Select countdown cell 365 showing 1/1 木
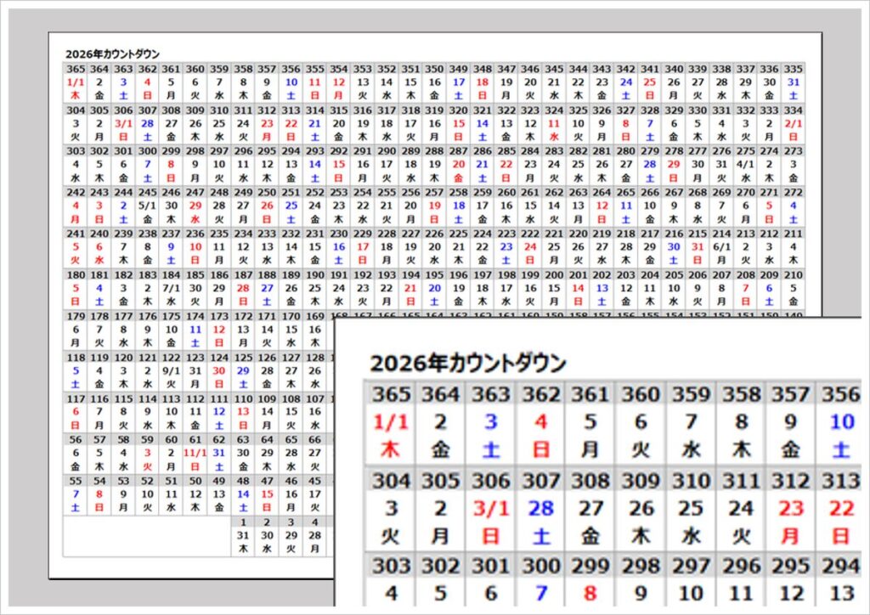This screenshot has height=615, width=870. [75, 81]
